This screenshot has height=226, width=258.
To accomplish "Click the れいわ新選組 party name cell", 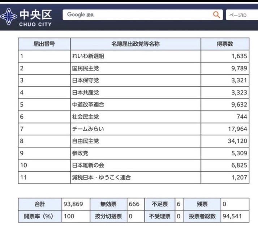I will coord(89,56).
